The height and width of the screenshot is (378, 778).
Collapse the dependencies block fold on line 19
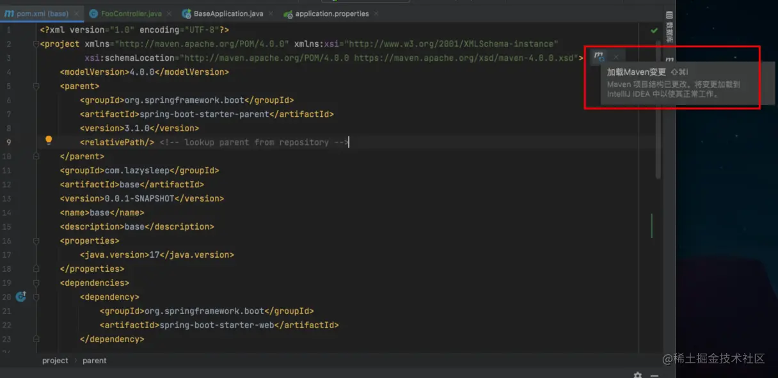36,283
